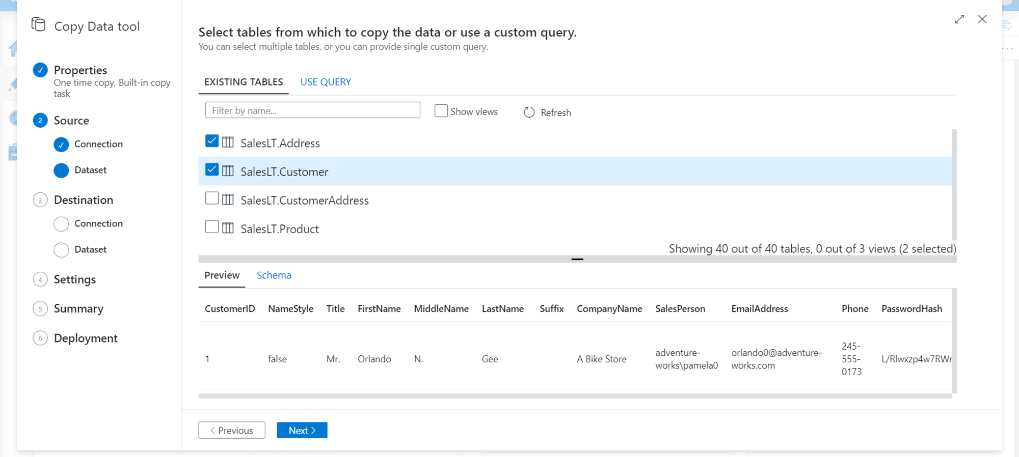Switch to the USE QUERY tab
The width and height of the screenshot is (1019, 457).
(x=325, y=82)
